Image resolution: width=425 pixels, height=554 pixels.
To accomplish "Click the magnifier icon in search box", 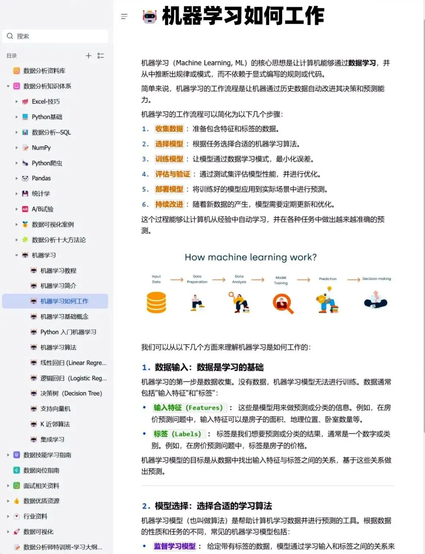I will point(10,36).
